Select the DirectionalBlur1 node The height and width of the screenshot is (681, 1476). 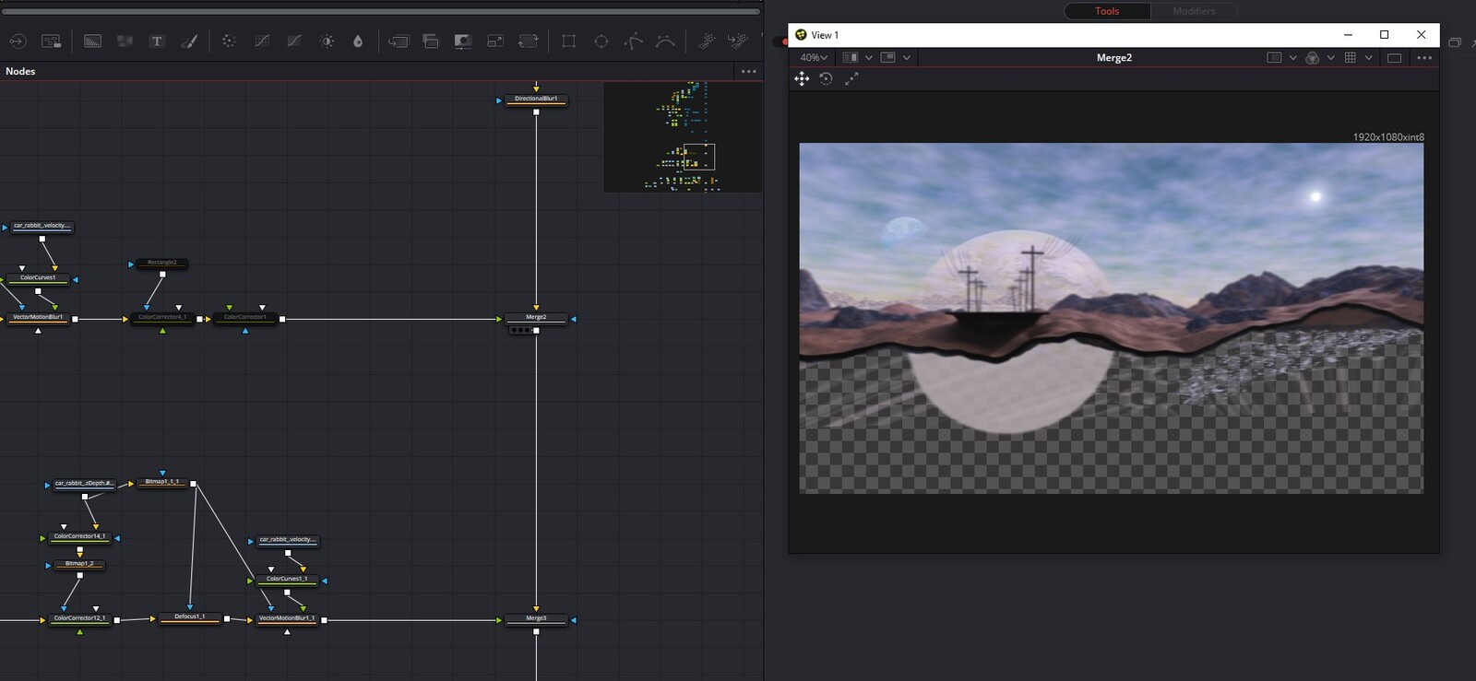coord(536,99)
